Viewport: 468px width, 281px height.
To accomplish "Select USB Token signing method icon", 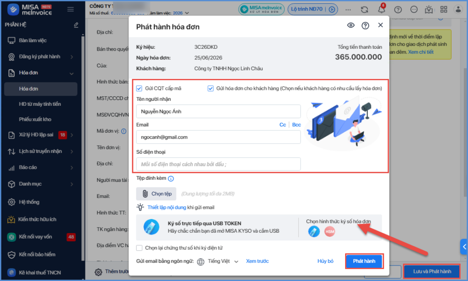I will coord(314,232).
